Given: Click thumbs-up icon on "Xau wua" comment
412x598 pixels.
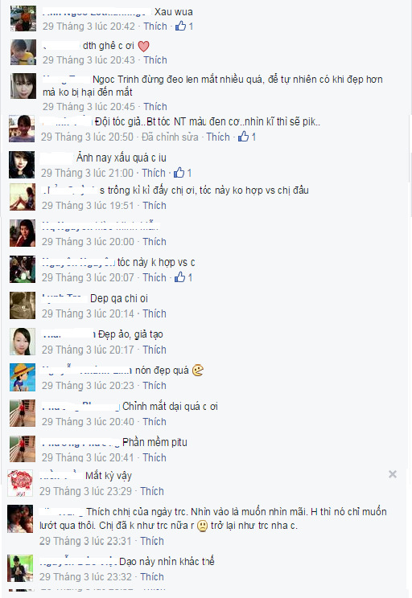Looking at the screenshot, I should click(180, 26).
